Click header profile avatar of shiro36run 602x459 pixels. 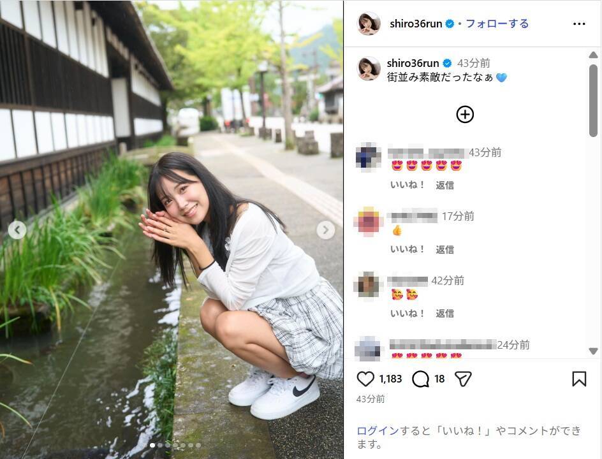(369, 24)
